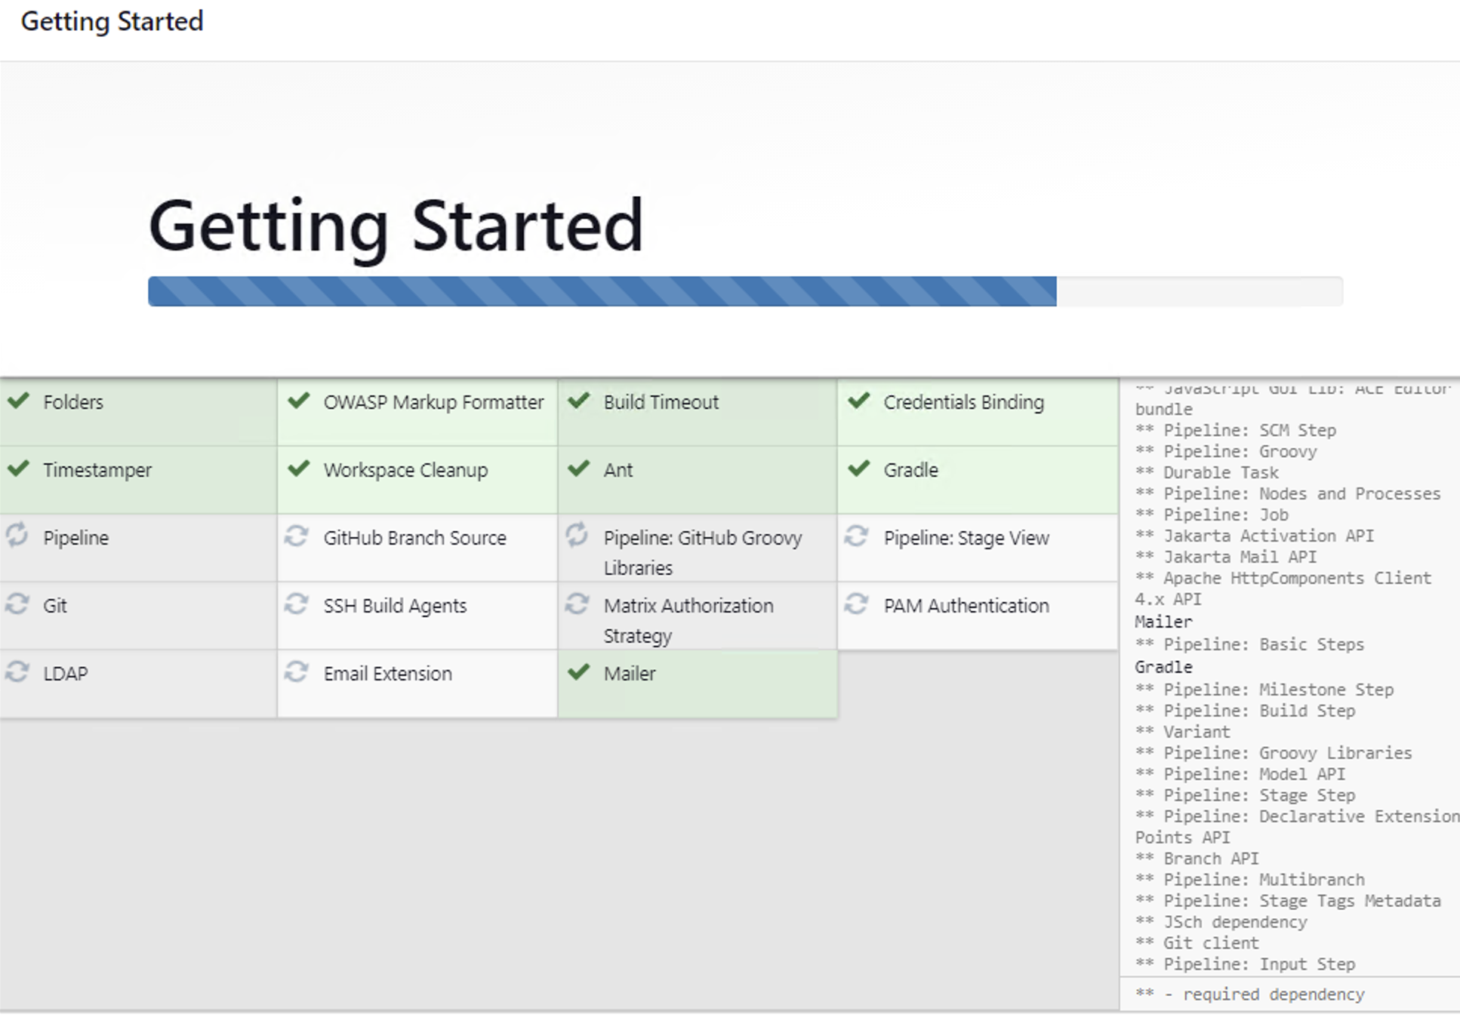Click the spinner next to PAM Authentication
This screenshot has width=1460, height=1017.
pos(858,604)
